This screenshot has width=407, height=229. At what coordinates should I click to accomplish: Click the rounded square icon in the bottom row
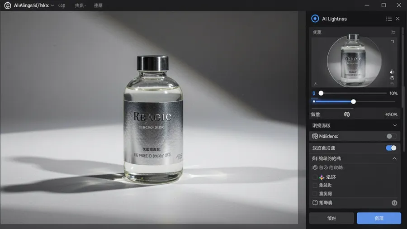(315, 203)
